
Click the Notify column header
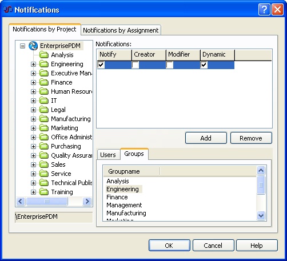point(114,55)
